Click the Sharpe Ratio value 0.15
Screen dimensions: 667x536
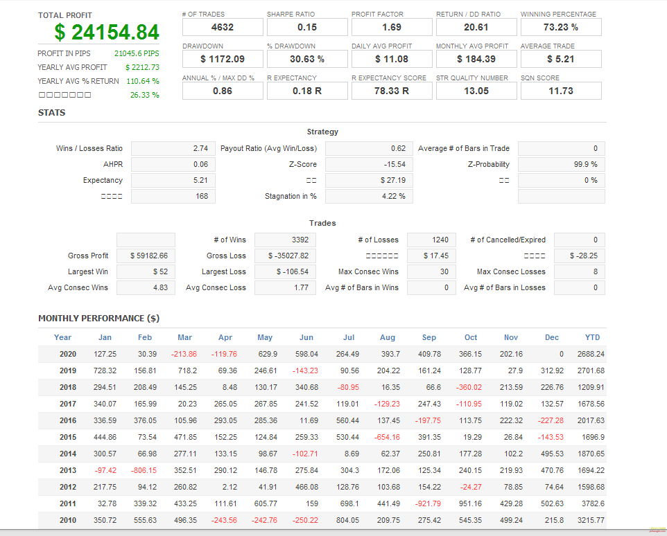click(x=307, y=27)
